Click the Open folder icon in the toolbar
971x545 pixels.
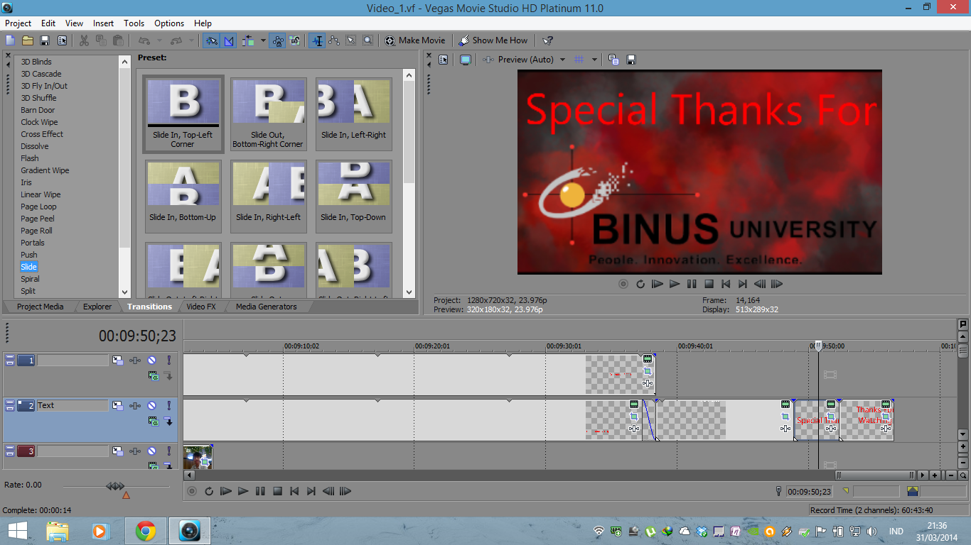tap(28, 40)
